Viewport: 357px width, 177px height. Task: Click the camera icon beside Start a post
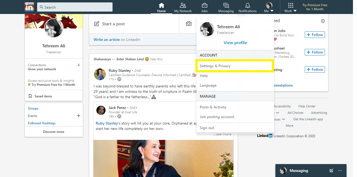[188, 24]
